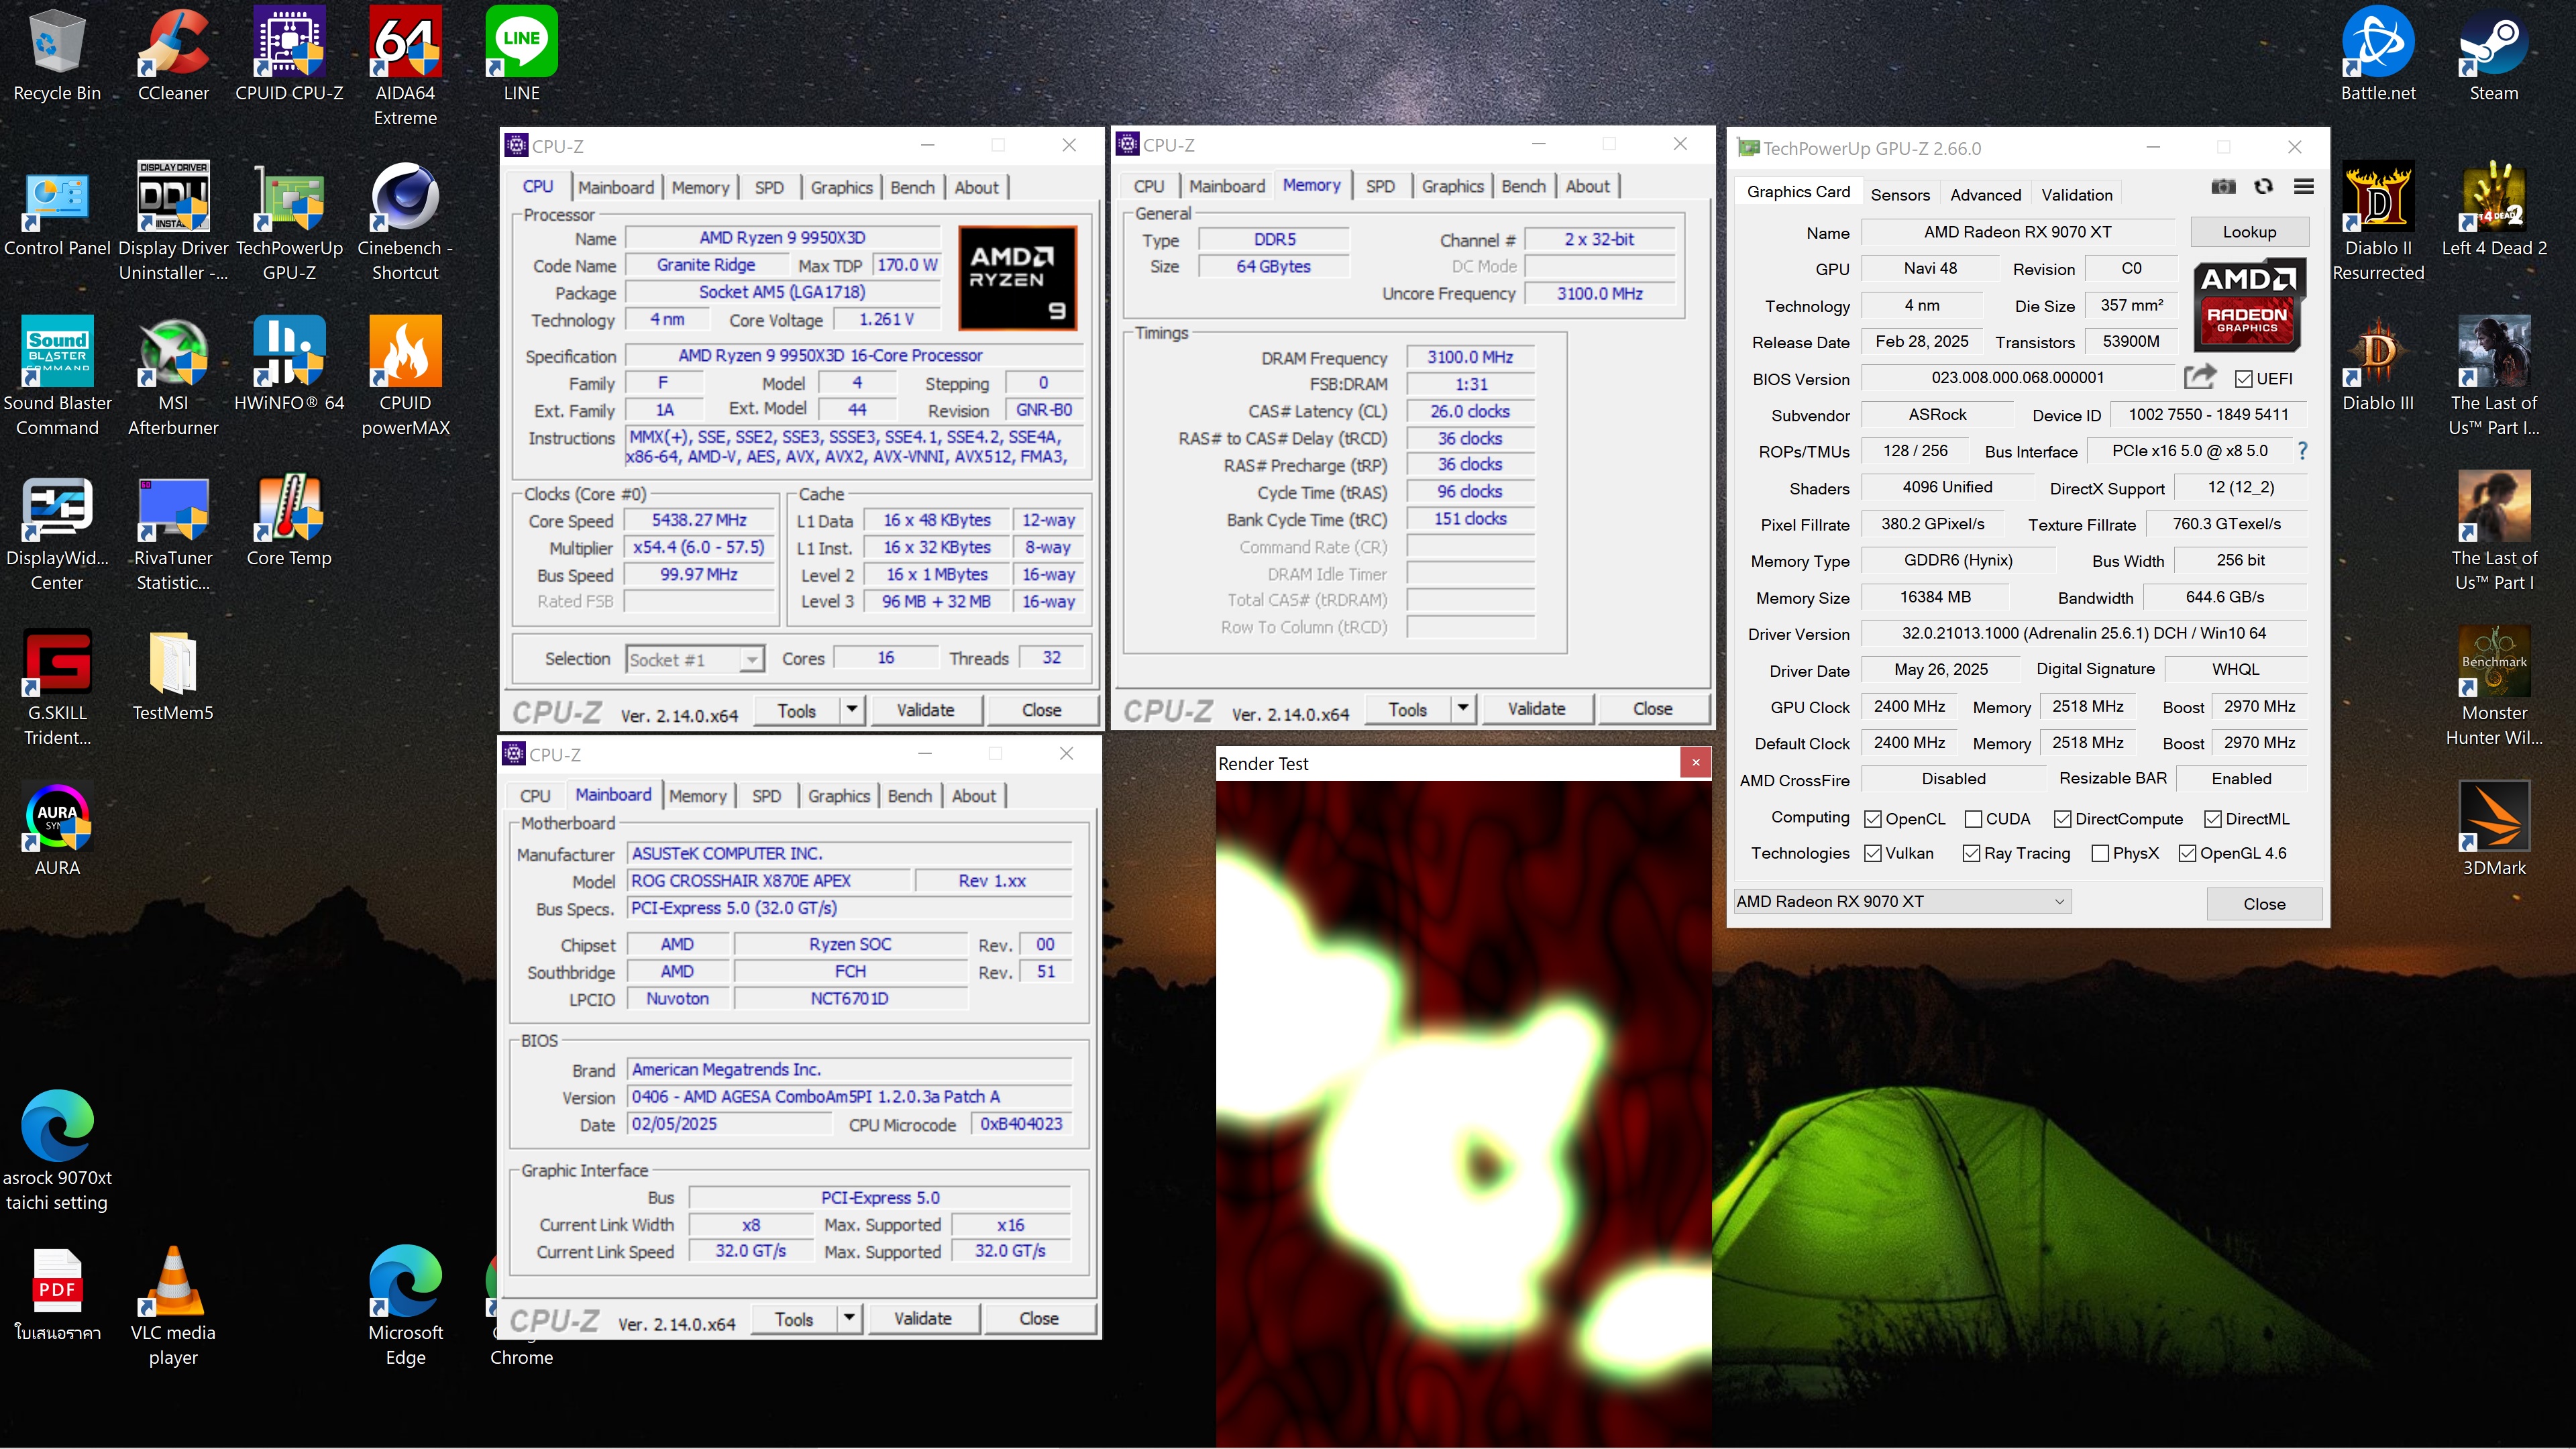
Task: Toggle the Ray Tracing checkbox
Action: (1971, 853)
